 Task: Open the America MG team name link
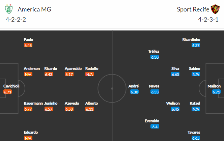pyautogui.click(x=34, y=9)
